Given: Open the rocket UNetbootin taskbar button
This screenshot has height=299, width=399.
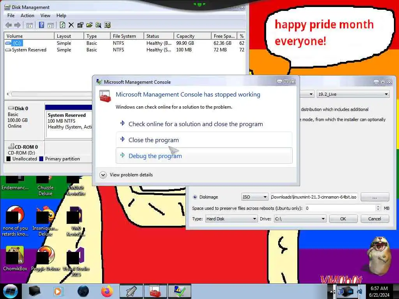Looking at the screenshot, I should tap(131, 291).
